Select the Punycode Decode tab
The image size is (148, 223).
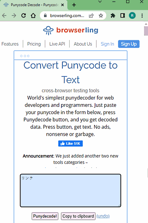(x=34, y=5)
